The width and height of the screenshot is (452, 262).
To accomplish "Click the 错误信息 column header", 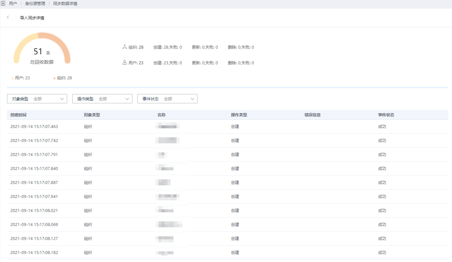I will pos(313,115).
